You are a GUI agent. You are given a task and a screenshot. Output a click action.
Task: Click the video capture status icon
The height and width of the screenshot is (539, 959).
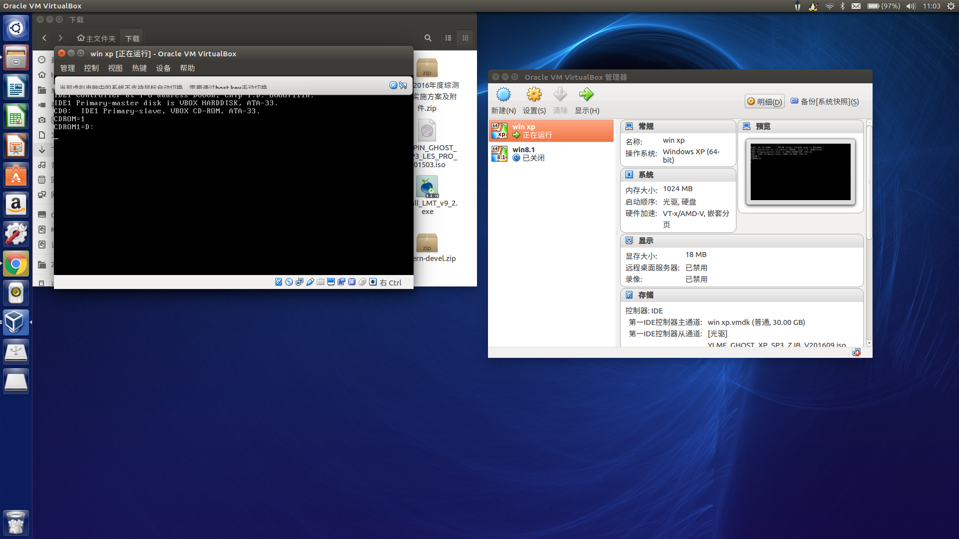pos(341,282)
